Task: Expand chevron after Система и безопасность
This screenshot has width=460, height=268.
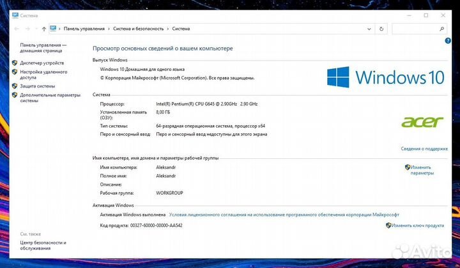Action: pos(168,29)
